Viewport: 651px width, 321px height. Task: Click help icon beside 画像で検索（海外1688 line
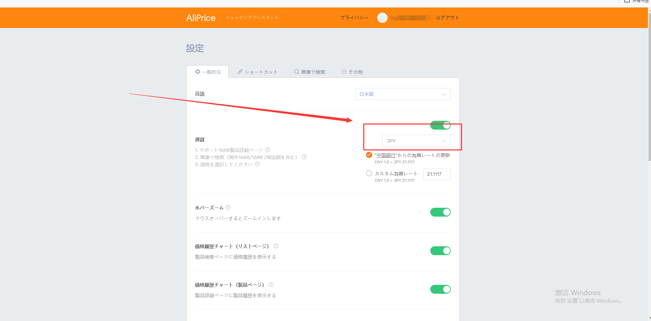(304, 157)
